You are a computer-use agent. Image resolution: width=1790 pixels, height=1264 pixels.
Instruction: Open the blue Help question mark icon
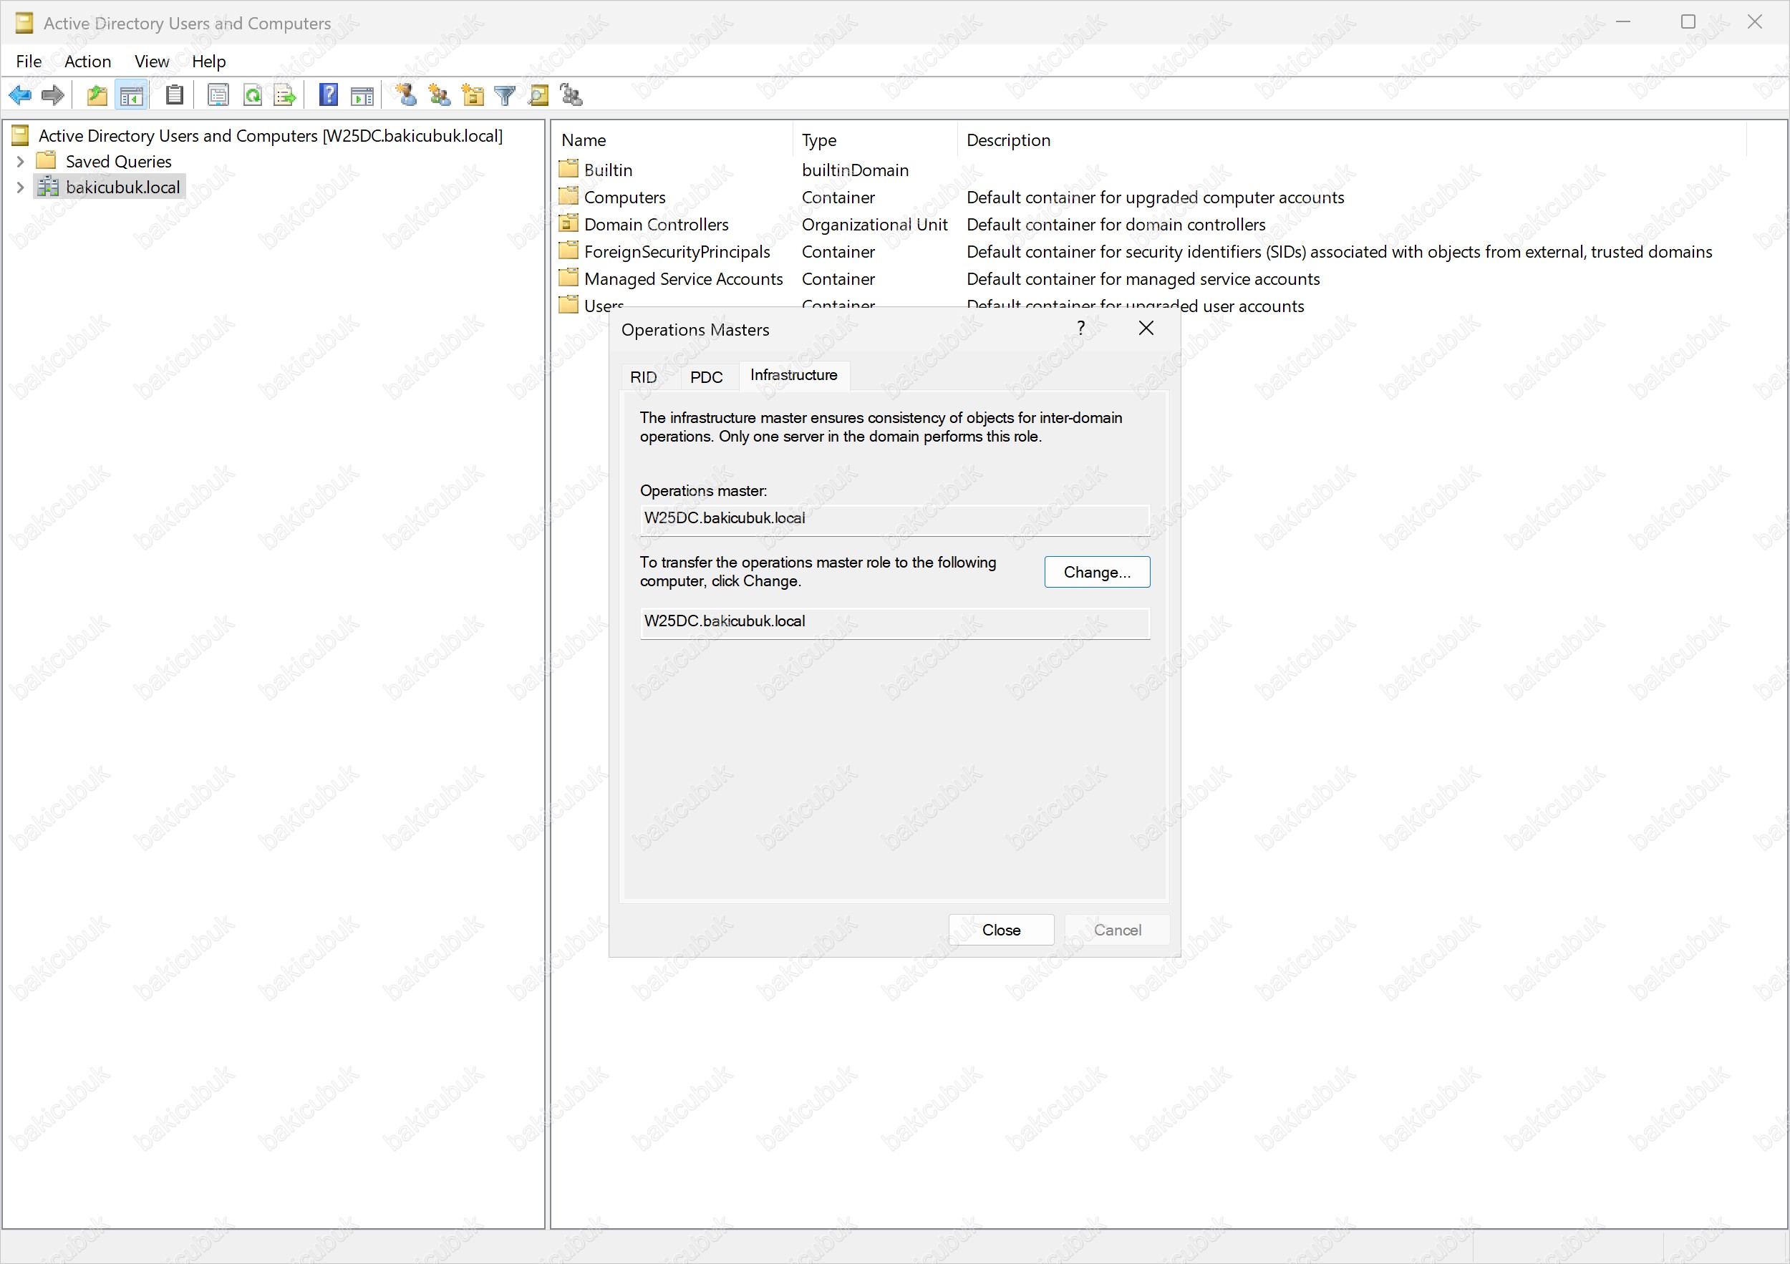click(x=329, y=95)
